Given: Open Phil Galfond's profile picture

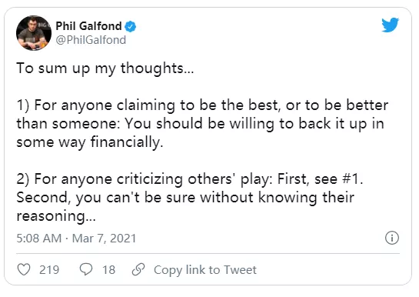Looking at the screenshot, I should [x=34, y=33].
